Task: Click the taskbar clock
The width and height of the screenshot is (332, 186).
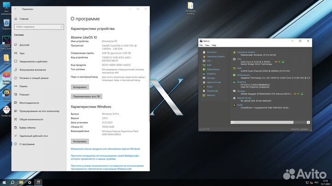Action: [326, 182]
